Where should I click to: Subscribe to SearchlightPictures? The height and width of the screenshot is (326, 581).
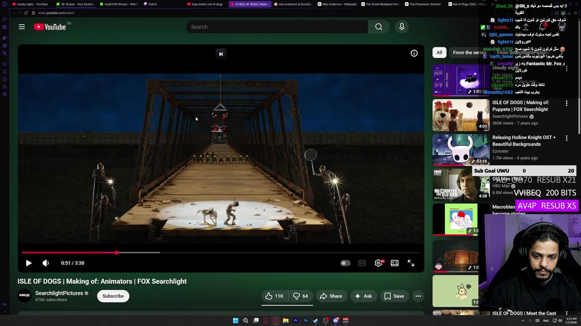coord(113,296)
